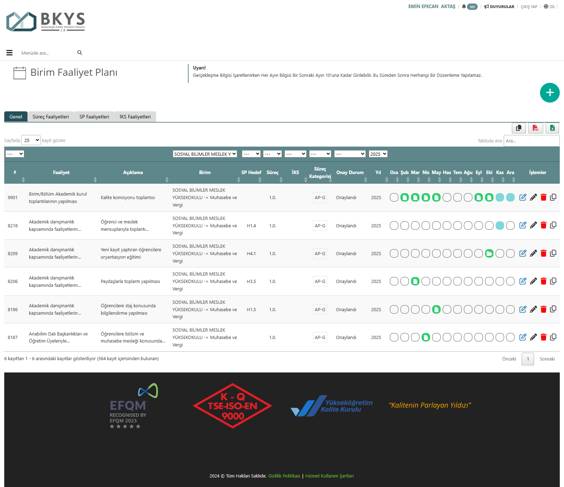Open the hamburger menu
Screen dimensions: 564x487
coord(10,53)
